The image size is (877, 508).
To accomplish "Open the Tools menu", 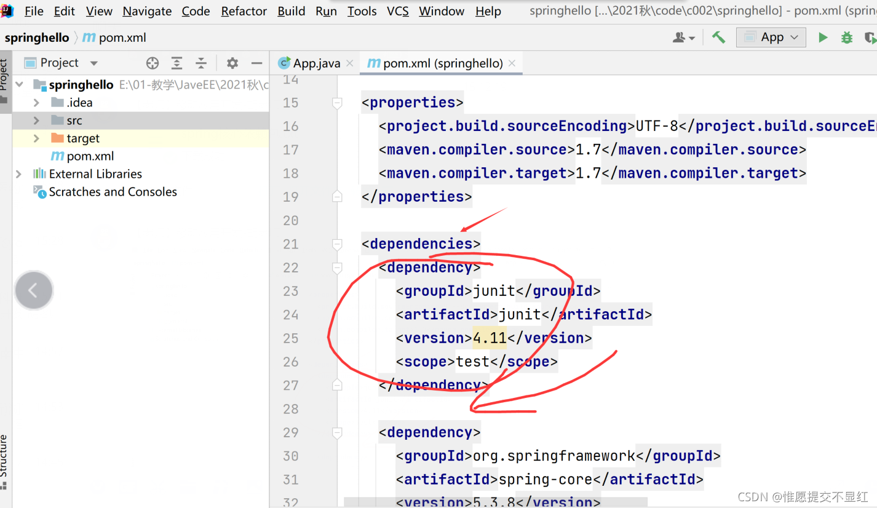I will tap(362, 11).
